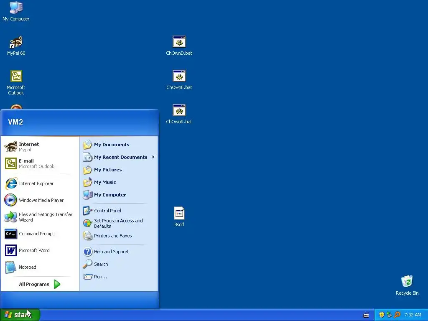
Task: Select the ChOwnF.bat file on desktop
Action: click(179, 80)
